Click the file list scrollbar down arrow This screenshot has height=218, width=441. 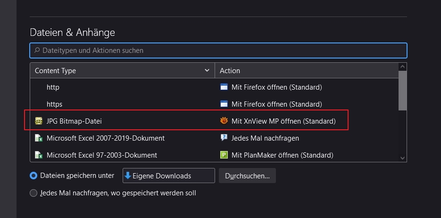402,158
